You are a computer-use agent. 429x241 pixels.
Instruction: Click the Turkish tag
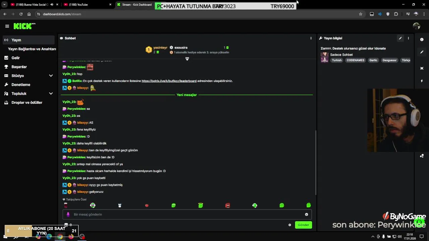[336, 60]
